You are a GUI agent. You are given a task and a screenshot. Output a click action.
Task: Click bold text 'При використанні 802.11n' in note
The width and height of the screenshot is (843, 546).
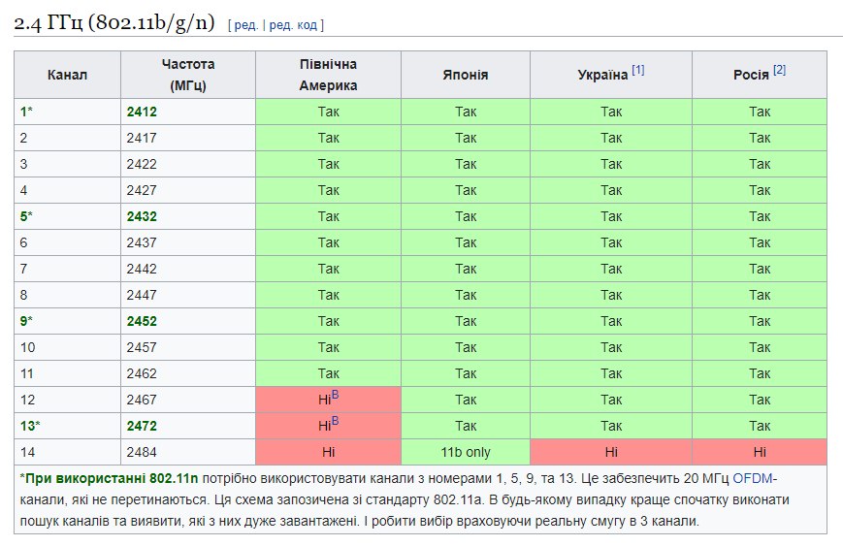(112, 478)
